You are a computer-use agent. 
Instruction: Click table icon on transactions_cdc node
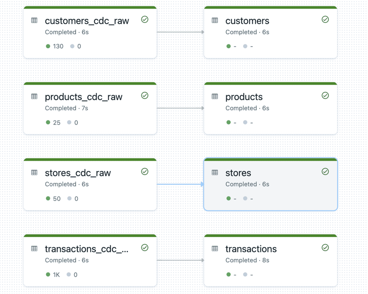coord(34,249)
